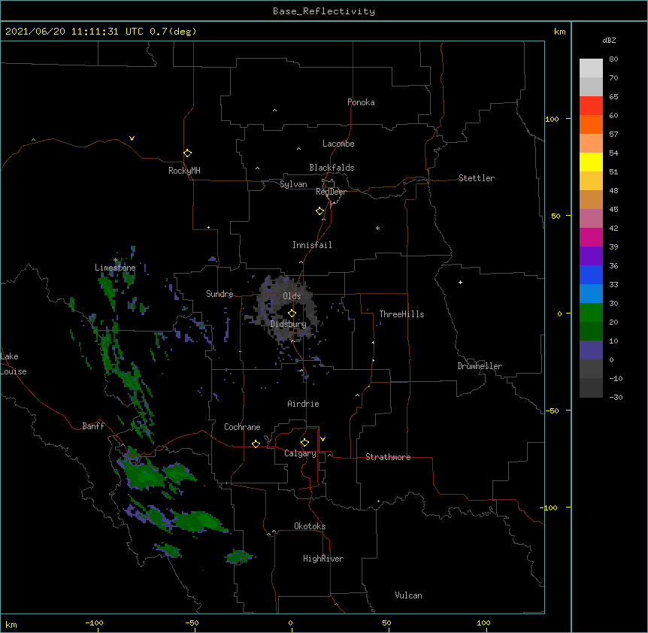The width and height of the screenshot is (648, 633).
Task: Click the Didsbury town label
Action: click(288, 324)
